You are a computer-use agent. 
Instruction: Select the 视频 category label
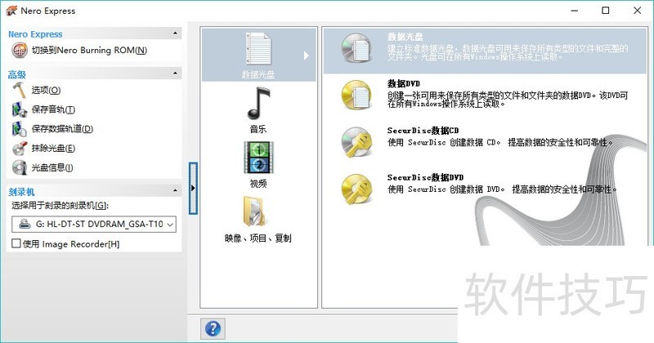tap(258, 184)
